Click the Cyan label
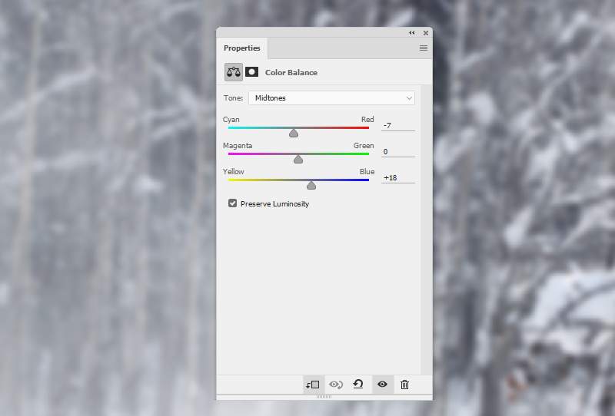 231,120
